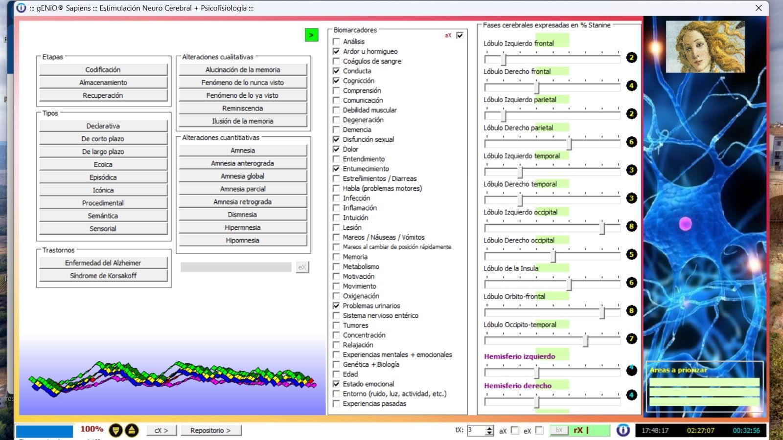Click the bX button in the bottom bar
783x440 pixels.
tap(559, 430)
